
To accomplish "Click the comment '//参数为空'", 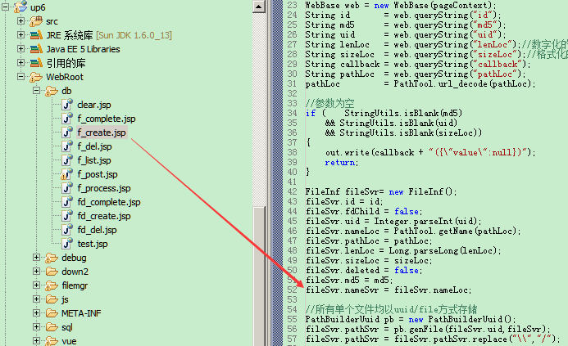I will pos(329,103).
